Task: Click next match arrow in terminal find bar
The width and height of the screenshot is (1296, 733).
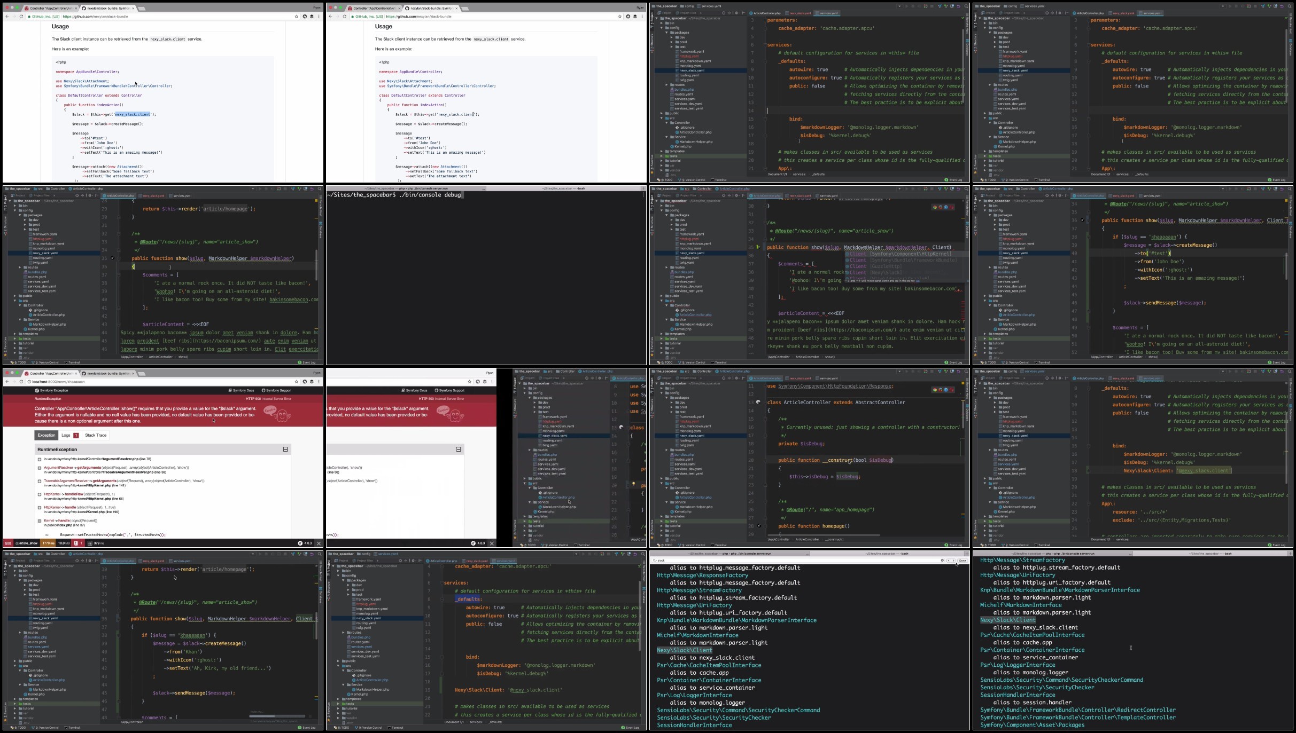Action: pos(953,561)
